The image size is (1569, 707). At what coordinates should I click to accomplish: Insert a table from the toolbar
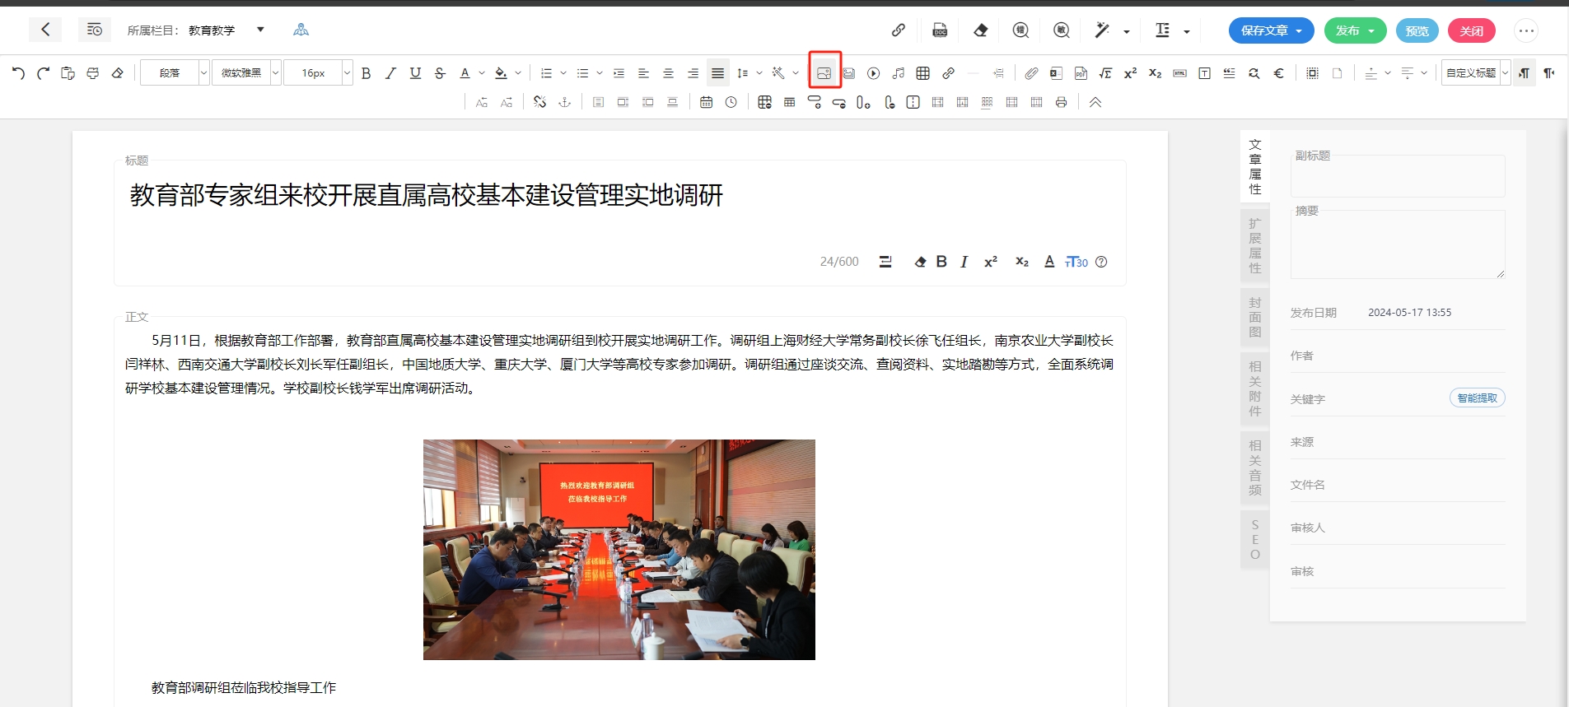(922, 73)
